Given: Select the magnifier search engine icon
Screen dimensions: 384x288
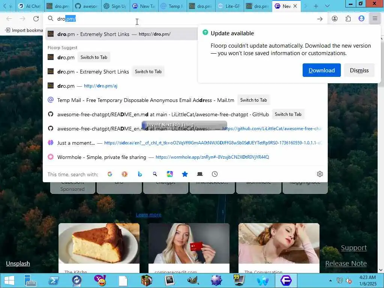Looking at the screenshot, I should [x=155, y=174].
